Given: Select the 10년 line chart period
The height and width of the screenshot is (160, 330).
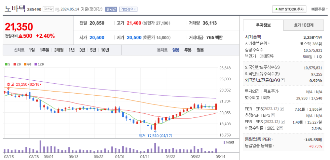Looking at the screenshot, I should [105, 50].
